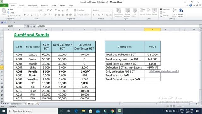Click into the formula bar
Screen dimensions: 202x114
pyautogui.click(x=118, y=26)
